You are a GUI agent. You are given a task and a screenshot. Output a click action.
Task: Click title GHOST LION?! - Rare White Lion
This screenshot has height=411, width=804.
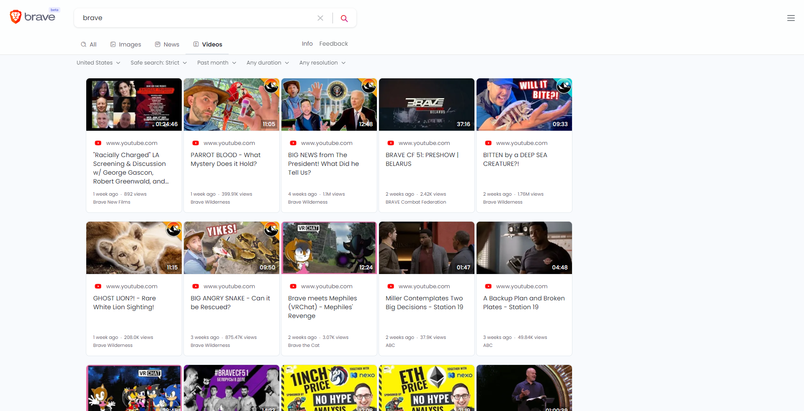tap(124, 302)
